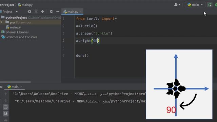
Task: Click the a.right(90) code line
Action: click(x=87, y=41)
